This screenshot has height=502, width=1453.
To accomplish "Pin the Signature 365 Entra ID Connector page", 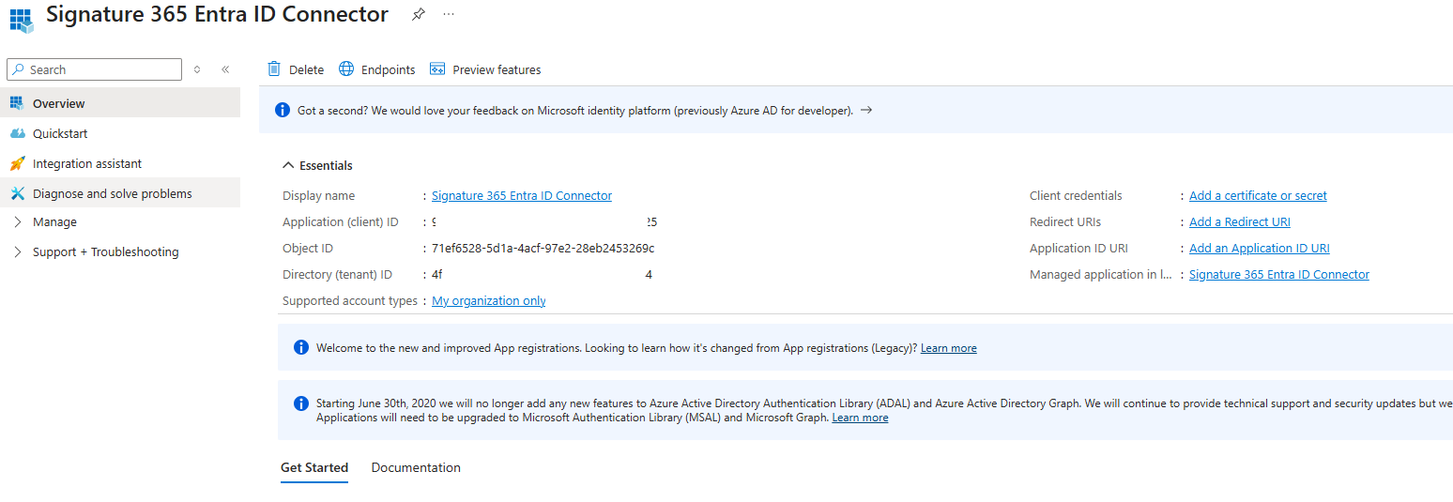I will coord(419,15).
